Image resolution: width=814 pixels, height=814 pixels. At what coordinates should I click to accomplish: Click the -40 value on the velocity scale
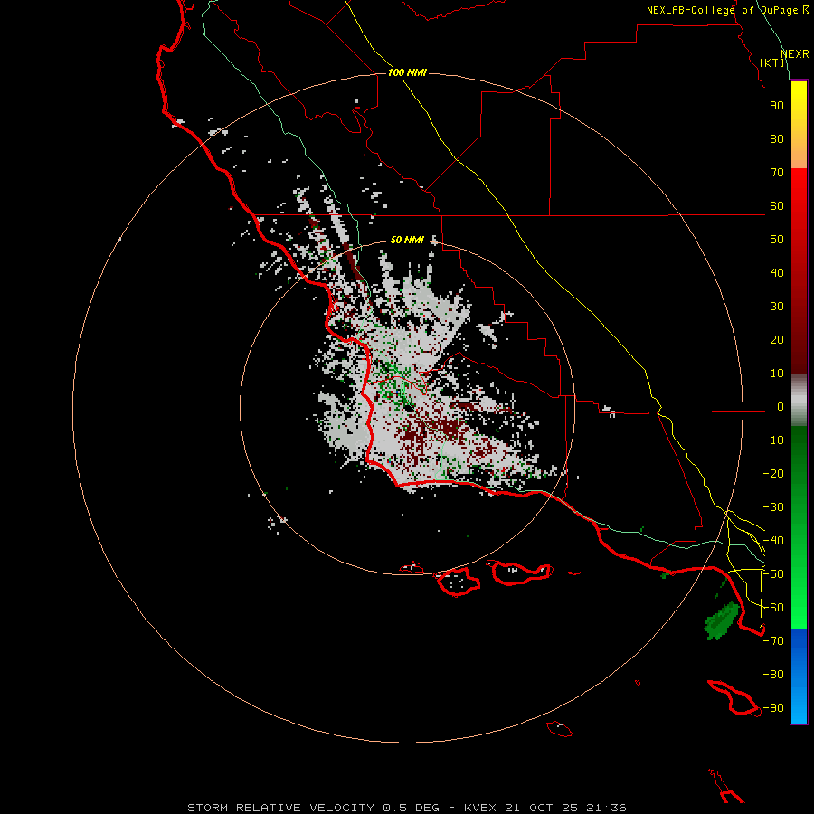(x=773, y=541)
